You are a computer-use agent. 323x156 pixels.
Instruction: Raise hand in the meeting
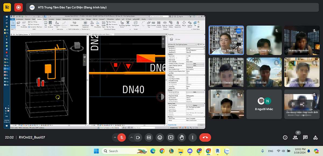point(182,137)
